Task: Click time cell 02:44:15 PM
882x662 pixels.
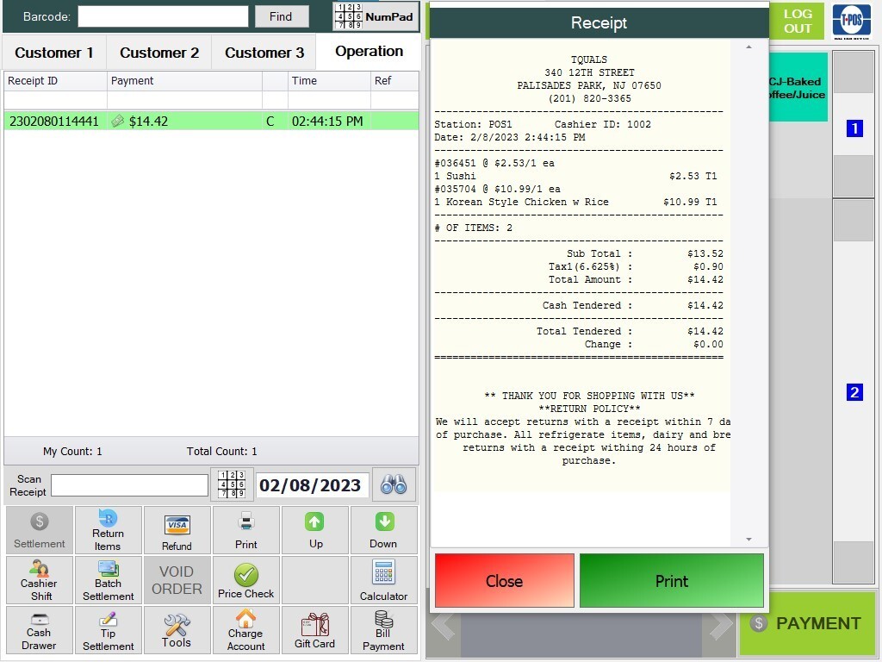Action: [x=329, y=121]
